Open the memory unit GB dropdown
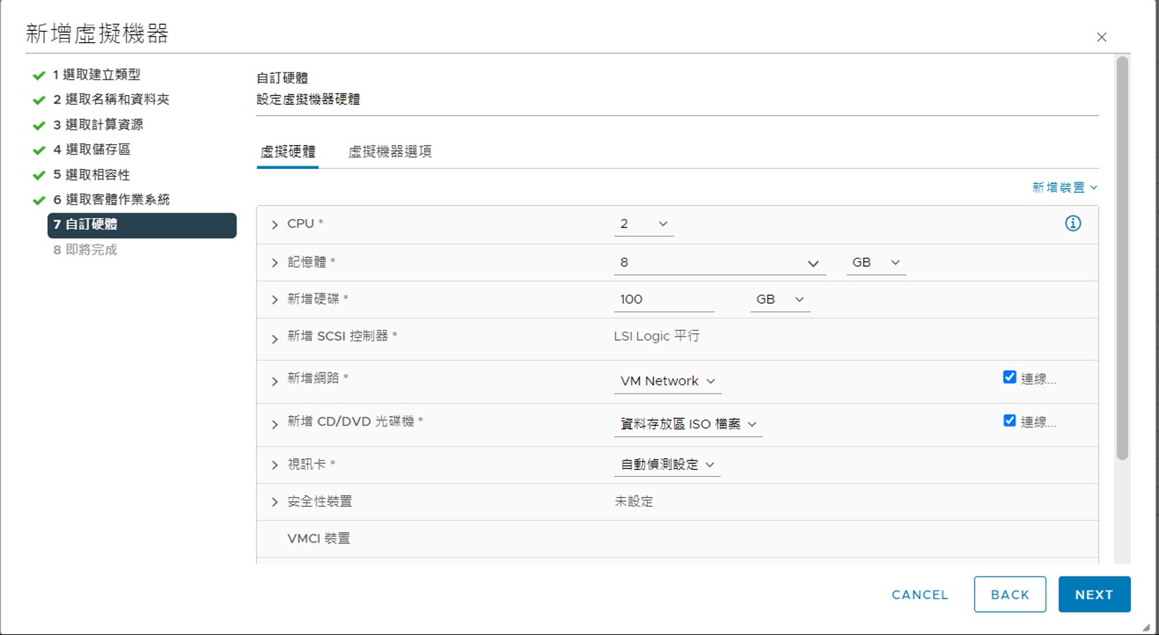The width and height of the screenshot is (1159, 635). (x=875, y=263)
